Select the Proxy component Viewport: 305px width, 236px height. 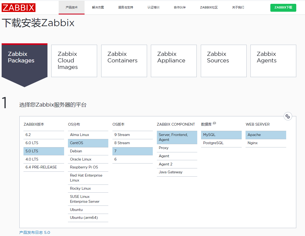click(163, 148)
